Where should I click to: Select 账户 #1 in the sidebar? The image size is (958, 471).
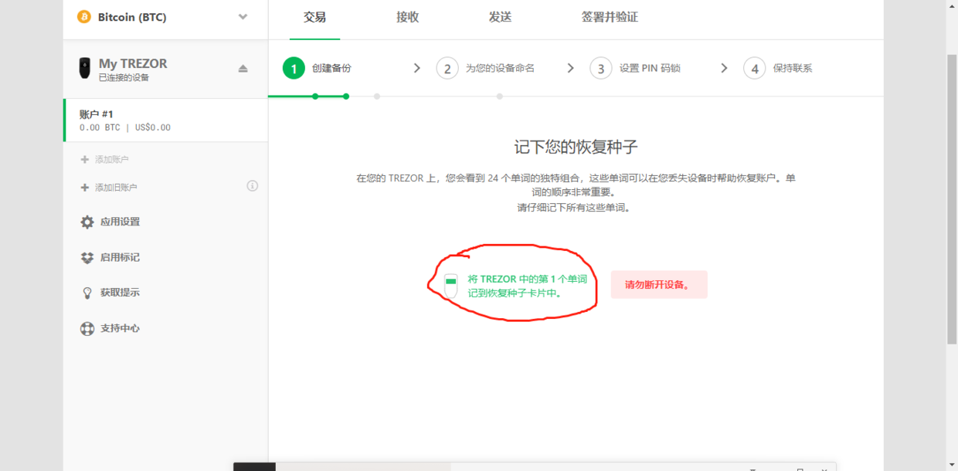[165, 120]
